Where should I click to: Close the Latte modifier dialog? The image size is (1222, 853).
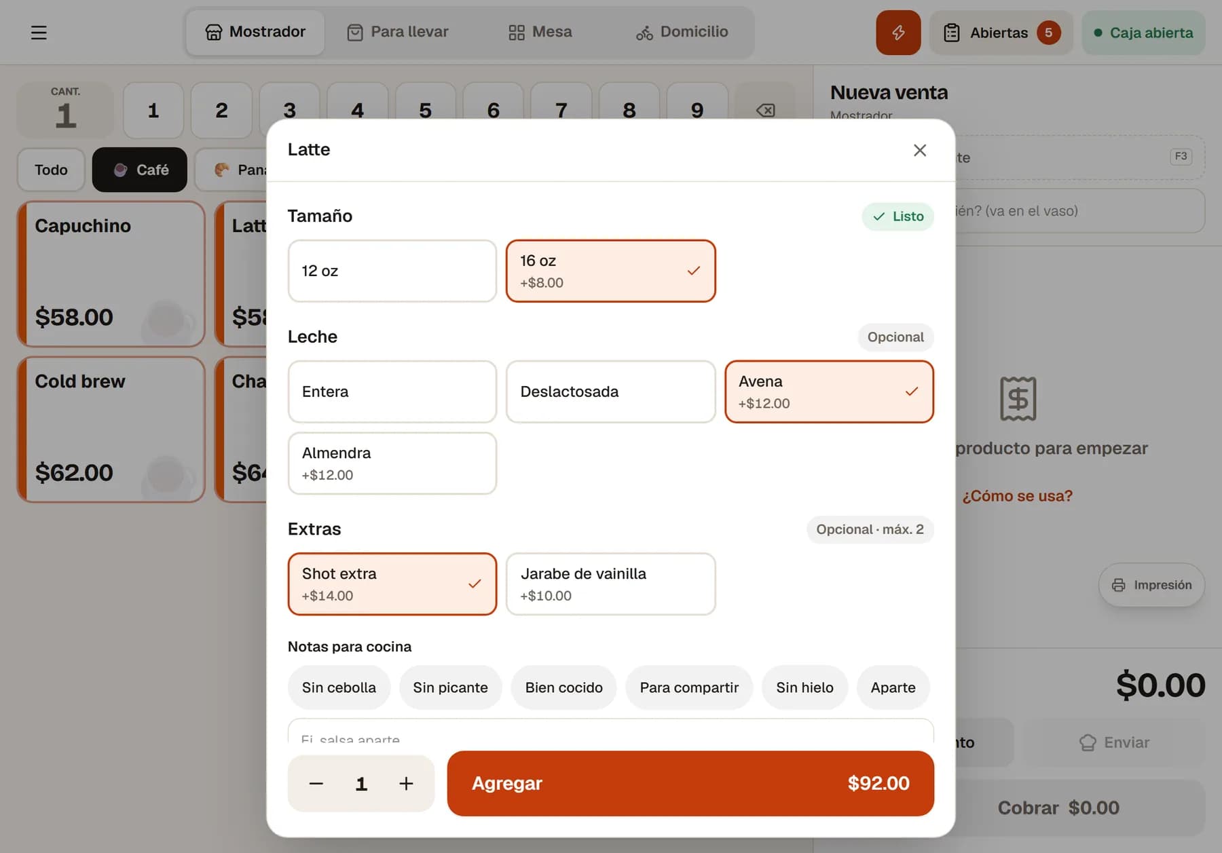click(919, 150)
